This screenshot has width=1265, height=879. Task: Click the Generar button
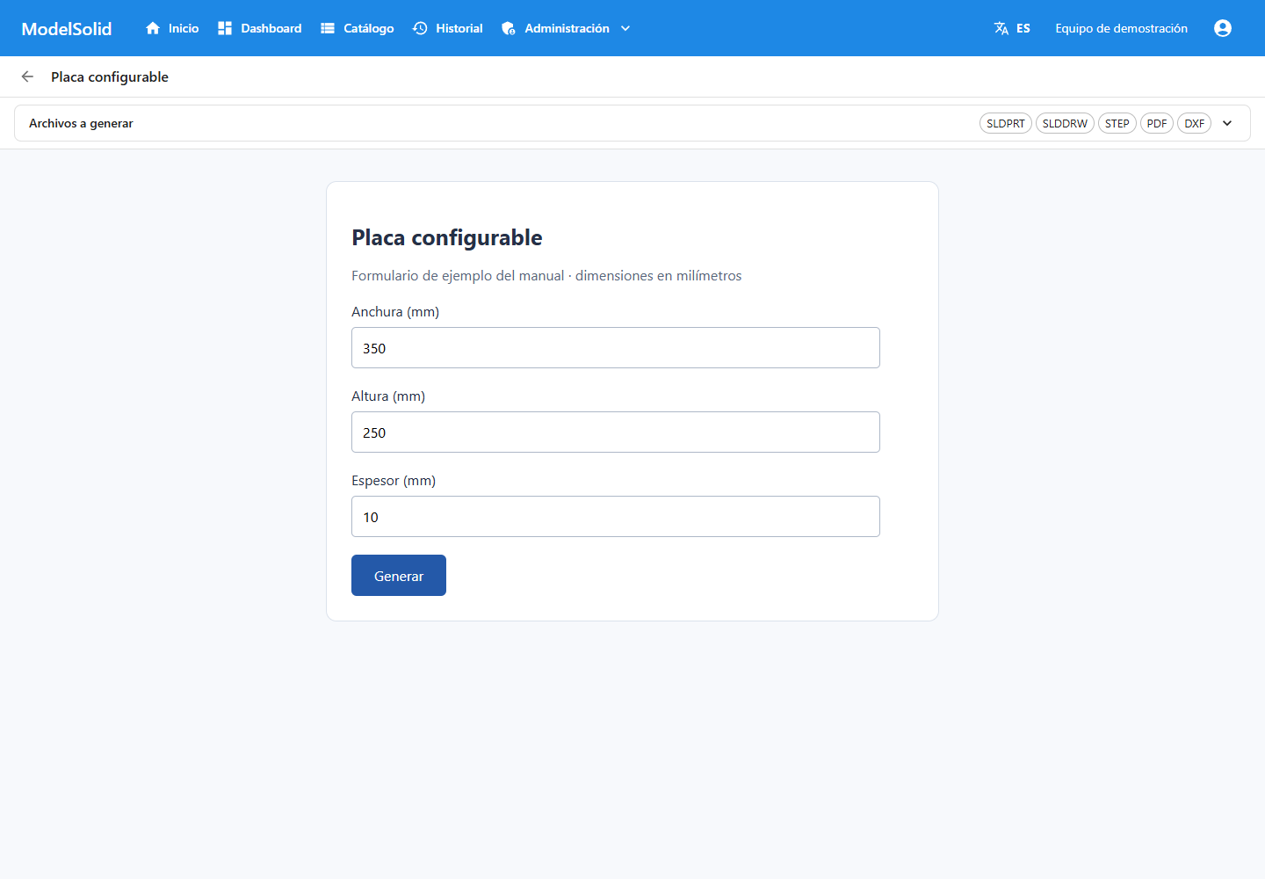tap(399, 575)
